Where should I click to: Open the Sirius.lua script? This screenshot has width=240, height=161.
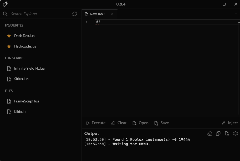pyautogui.click(x=21, y=79)
